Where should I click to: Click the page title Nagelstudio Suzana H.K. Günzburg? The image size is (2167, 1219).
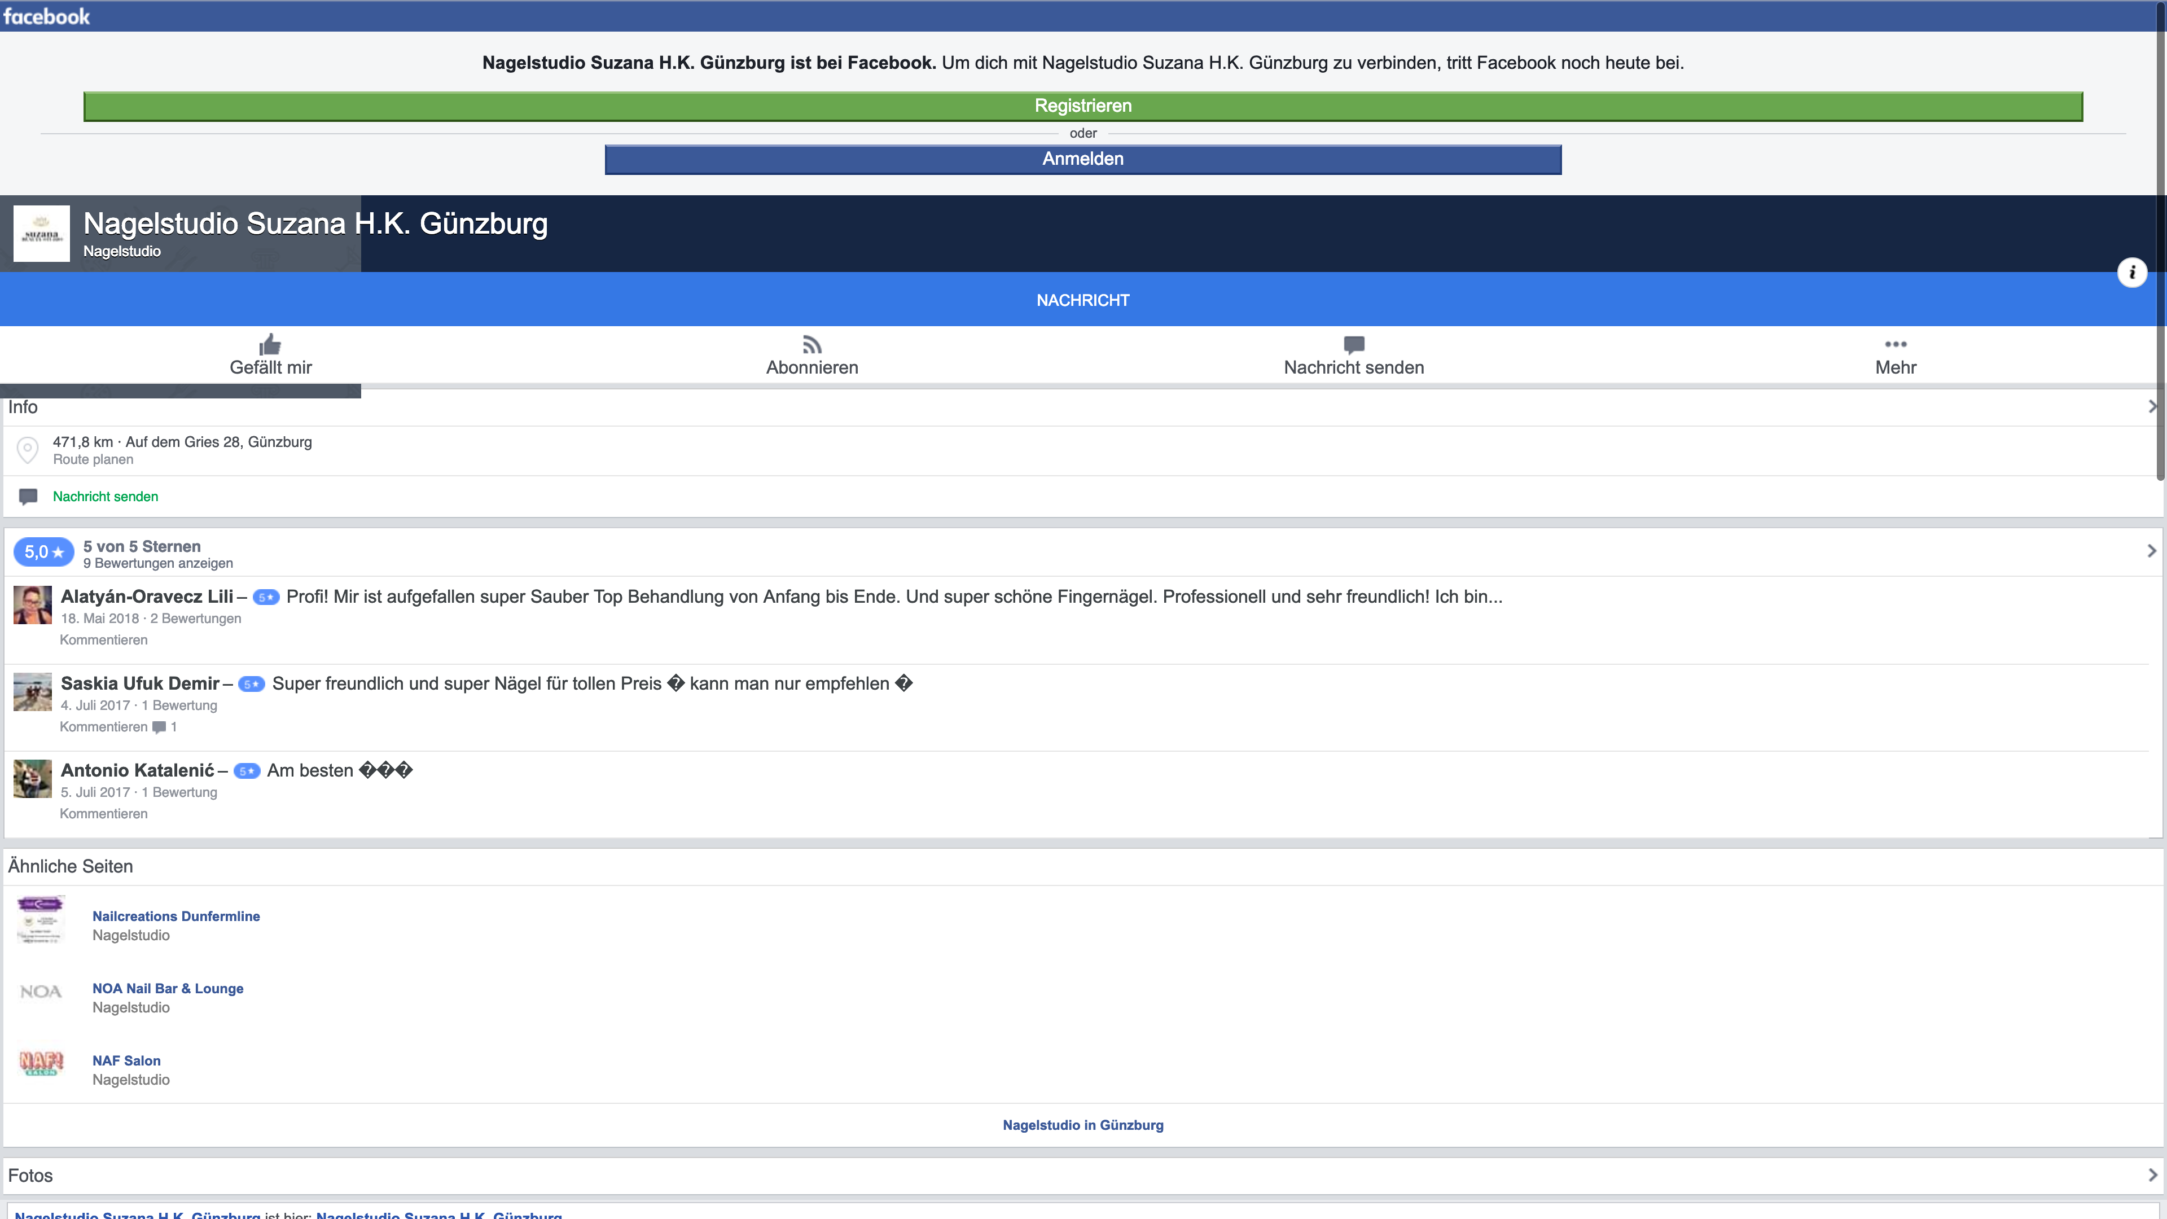pyautogui.click(x=315, y=223)
